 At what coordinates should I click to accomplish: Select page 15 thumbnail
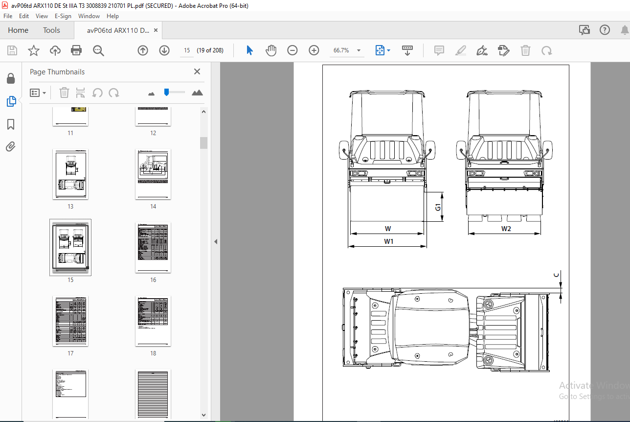point(70,248)
